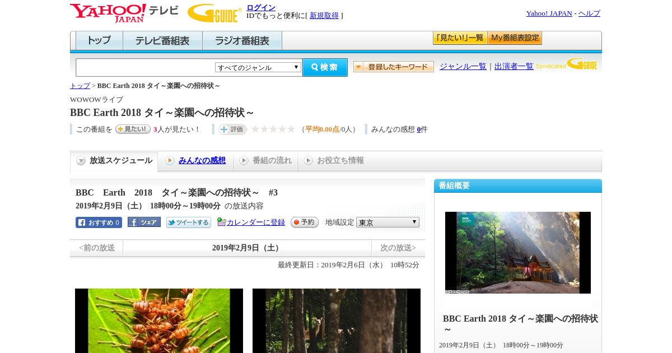
Task: Select the トップ navigation tab
Action: [99, 41]
